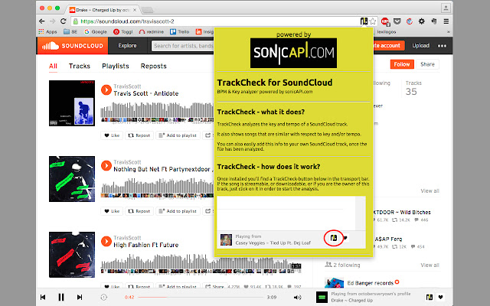490x306 pixels.
Task: Open Ed Banger records profile
Action: click(371, 283)
